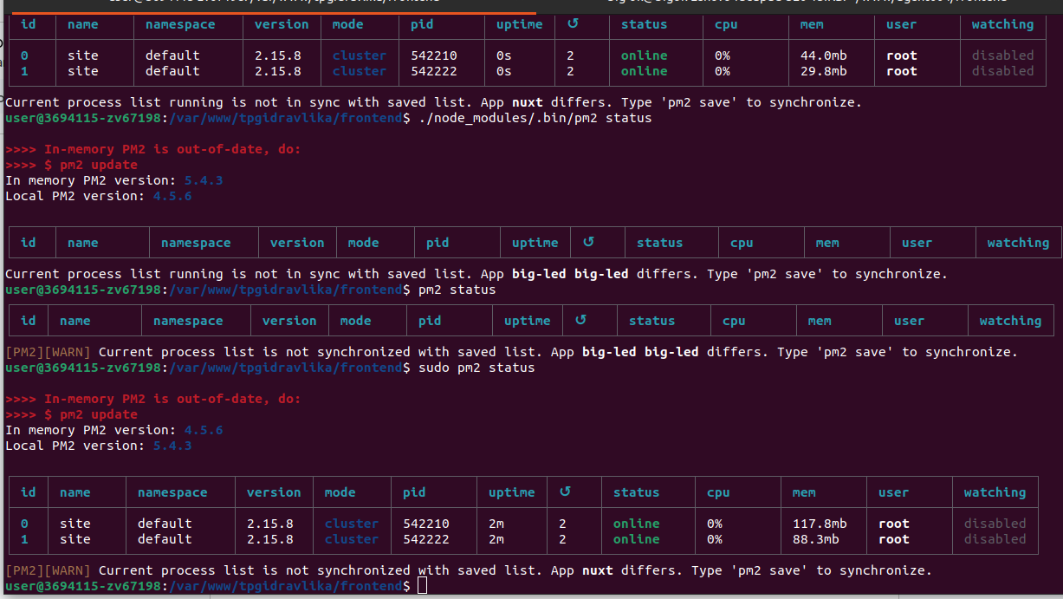Click restart icon in table below 'Local PM2 version: 4.5.6'
The width and height of the screenshot is (1063, 599).
(588, 242)
